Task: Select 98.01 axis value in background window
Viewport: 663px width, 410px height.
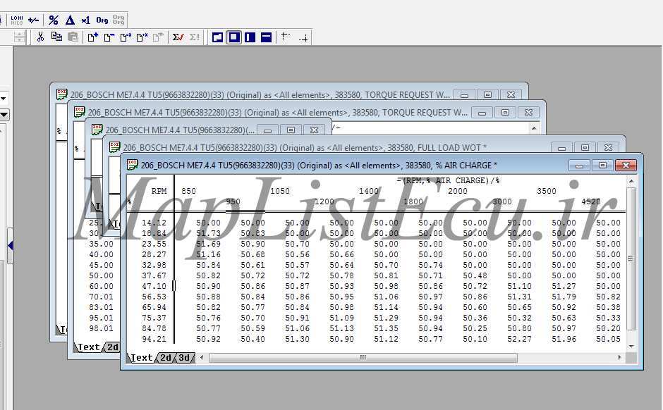Action: pos(101,328)
